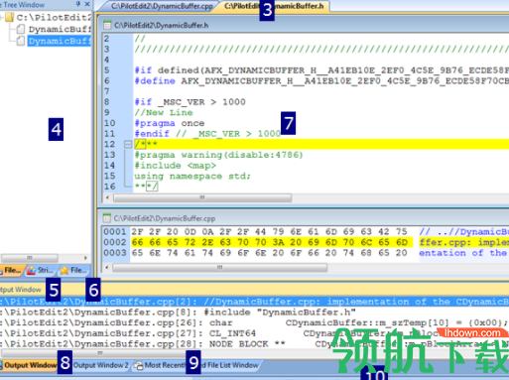Click file tree horizontal scrollbar thumb

pyautogui.click(x=30, y=258)
